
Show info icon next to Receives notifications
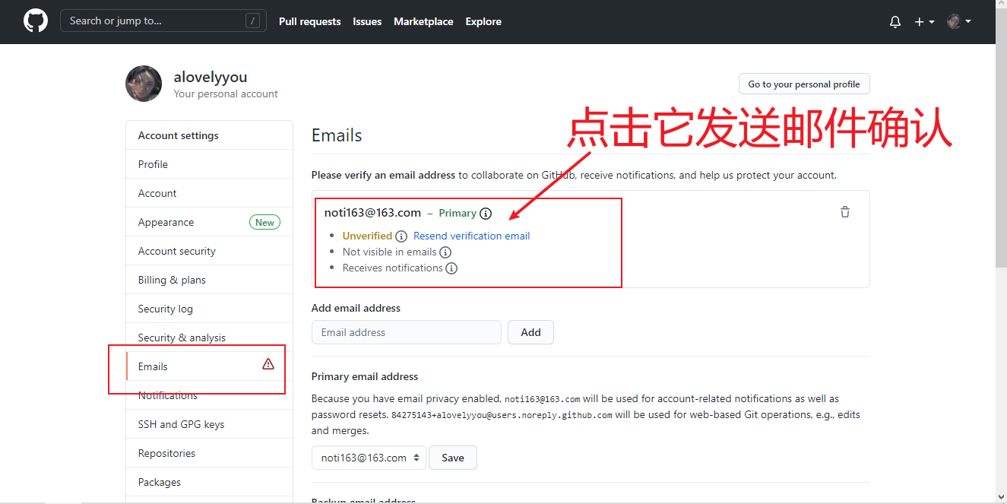pyautogui.click(x=451, y=268)
